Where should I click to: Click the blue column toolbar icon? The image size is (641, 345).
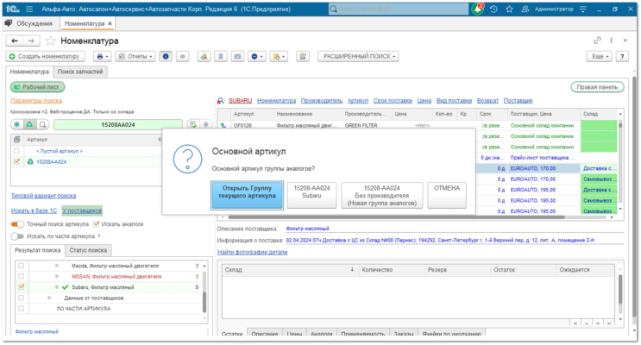[x=221, y=56]
